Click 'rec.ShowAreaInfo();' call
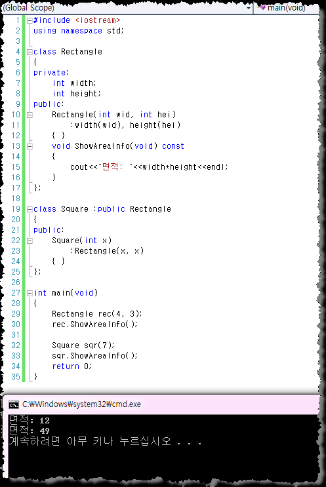This screenshot has width=326, height=487. [95, 324]
